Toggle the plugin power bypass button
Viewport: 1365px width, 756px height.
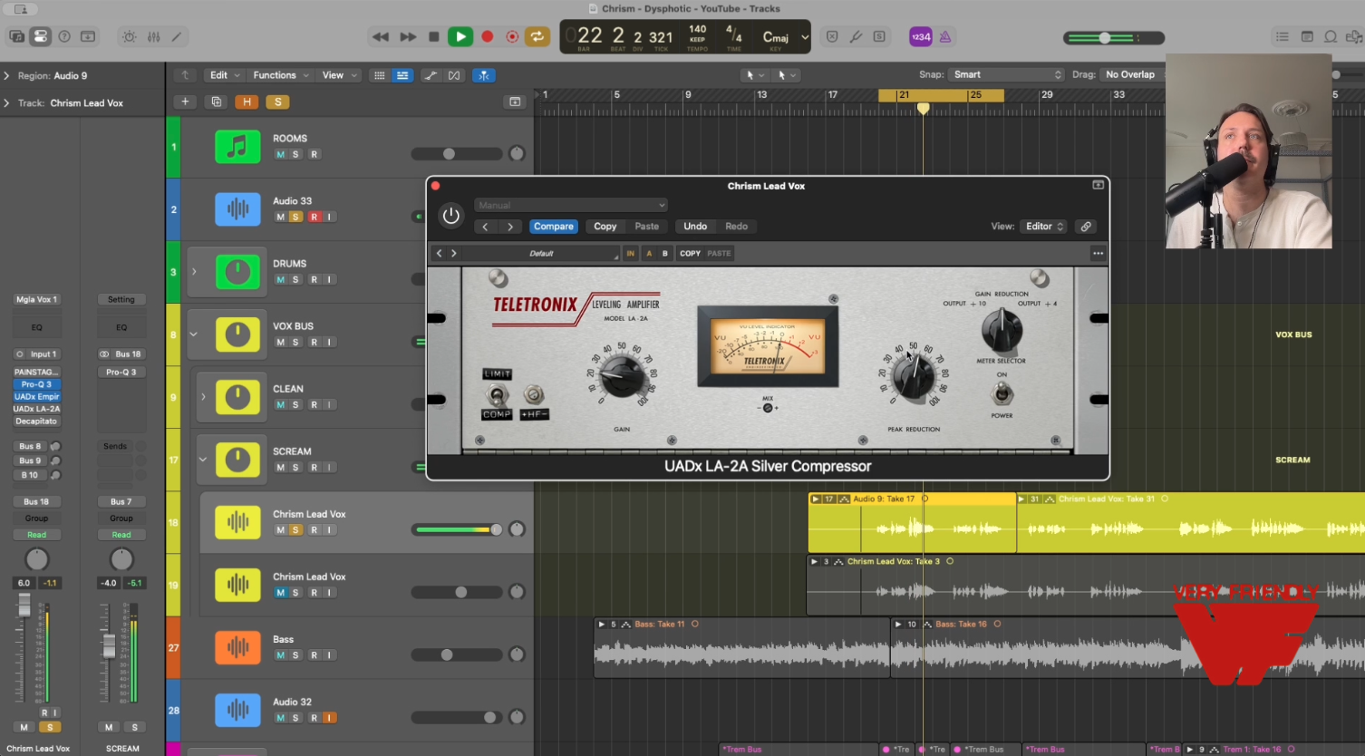(450, 216)
